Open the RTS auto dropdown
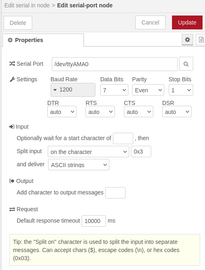 [x=100, y=112]
